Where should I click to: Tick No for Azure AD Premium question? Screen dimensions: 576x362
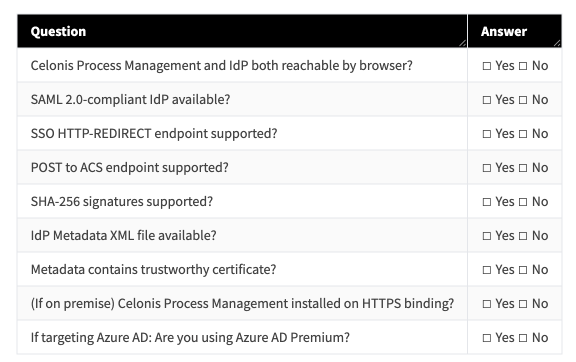point(523,338)
